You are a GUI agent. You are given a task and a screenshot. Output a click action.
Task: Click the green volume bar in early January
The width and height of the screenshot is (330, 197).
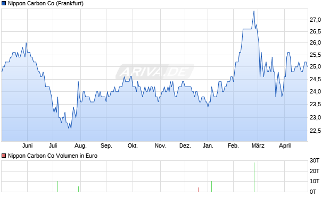(211, 186)
